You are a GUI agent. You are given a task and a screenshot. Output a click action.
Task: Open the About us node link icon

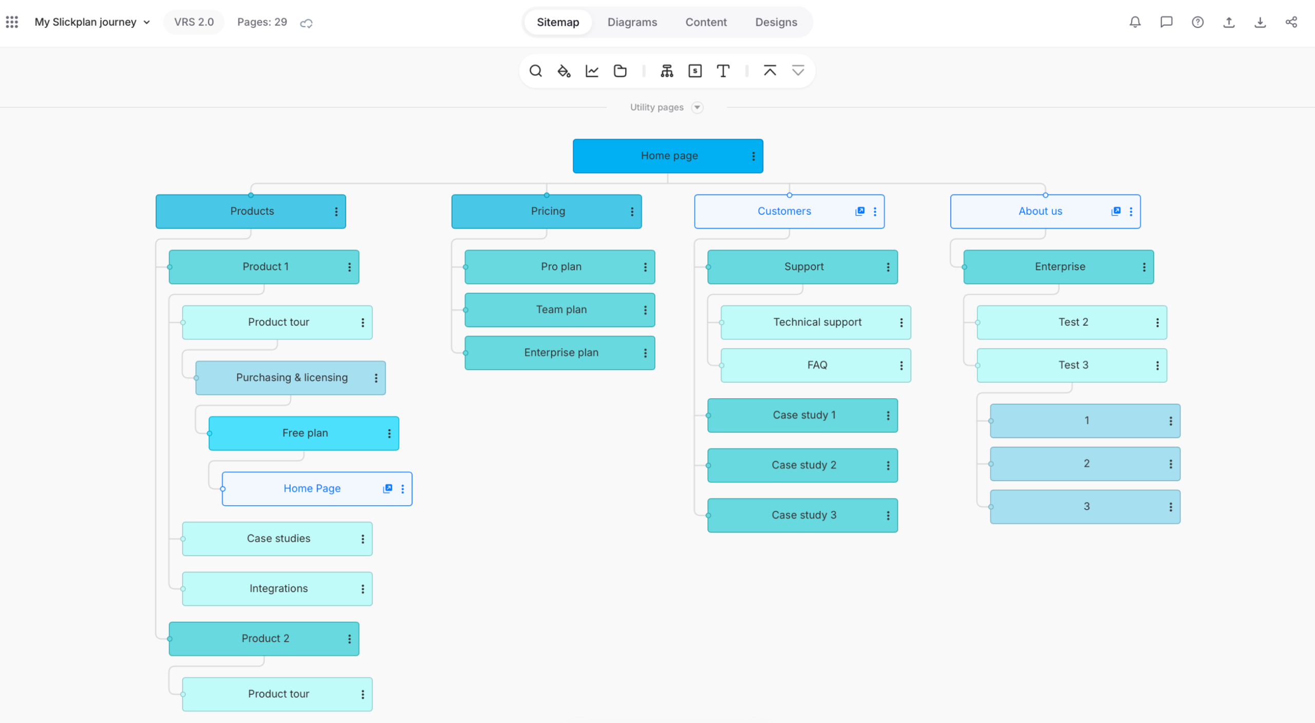(x=1116, y=211)
